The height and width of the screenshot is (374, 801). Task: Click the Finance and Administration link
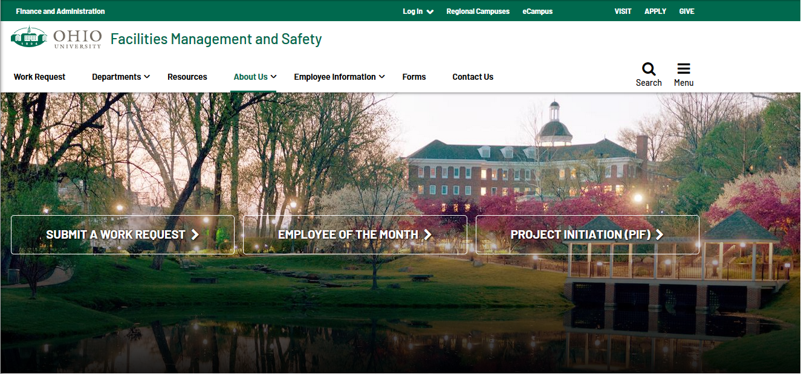[x=60, y=11]
